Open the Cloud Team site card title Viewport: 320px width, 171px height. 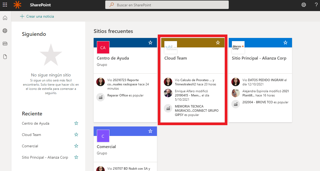coord(175,58)
